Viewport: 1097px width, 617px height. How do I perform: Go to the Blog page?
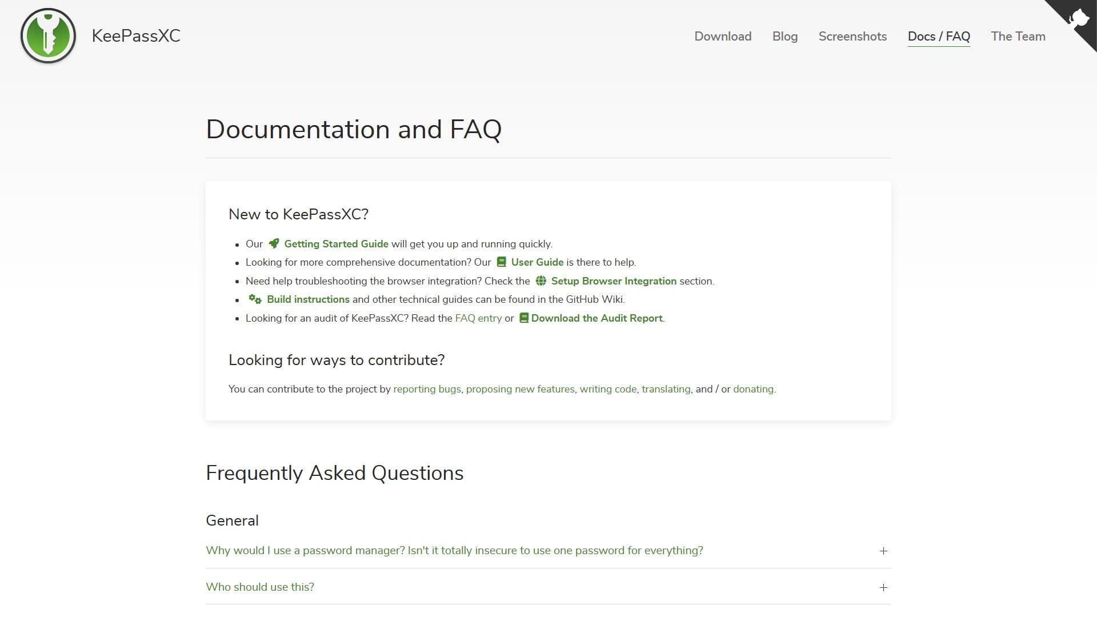[x=785, y=36]
